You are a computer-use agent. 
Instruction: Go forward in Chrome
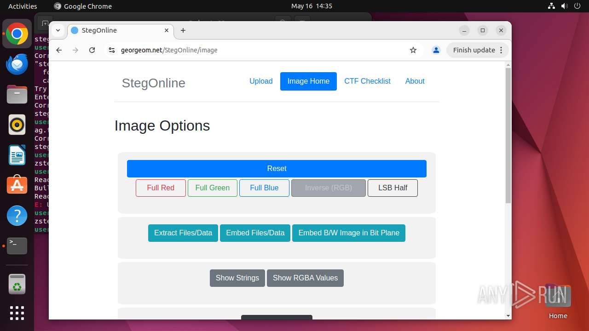point(75,50)
